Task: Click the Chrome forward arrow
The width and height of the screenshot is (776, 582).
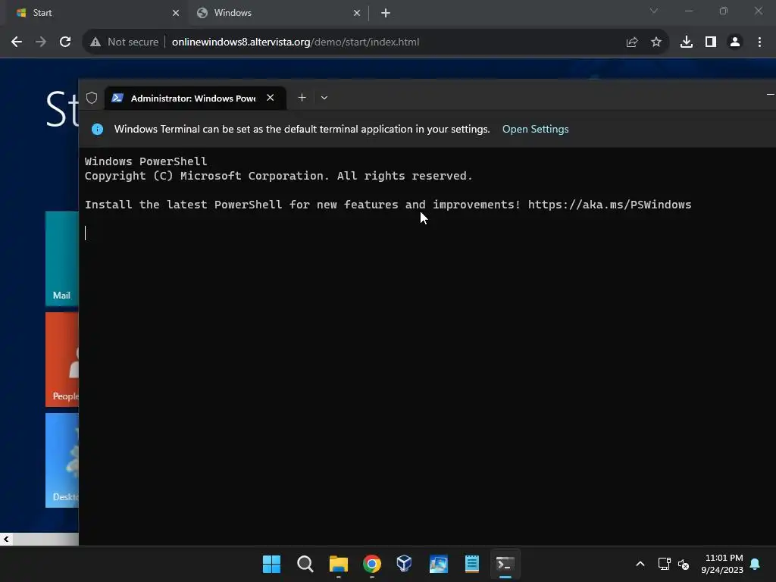Action: point(41,42)
